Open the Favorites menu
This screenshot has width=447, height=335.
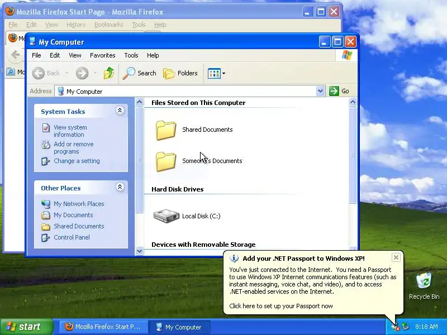coord(103,55)
